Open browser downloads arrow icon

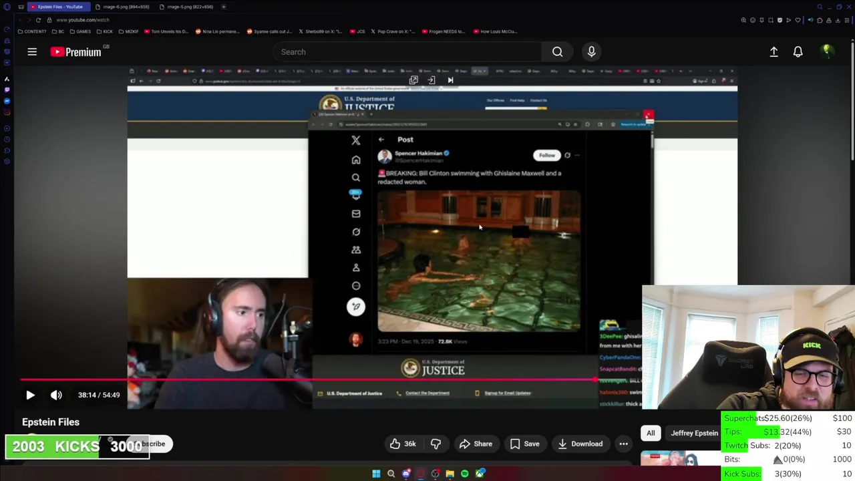[838, 20]
